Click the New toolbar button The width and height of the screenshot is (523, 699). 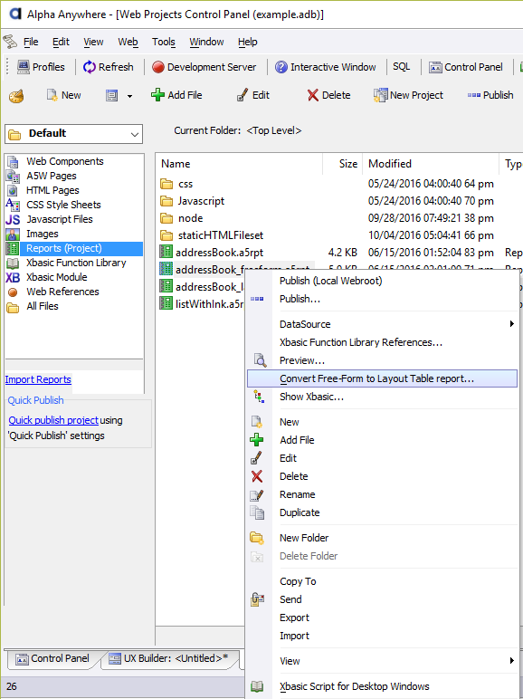tap(63, 95)
